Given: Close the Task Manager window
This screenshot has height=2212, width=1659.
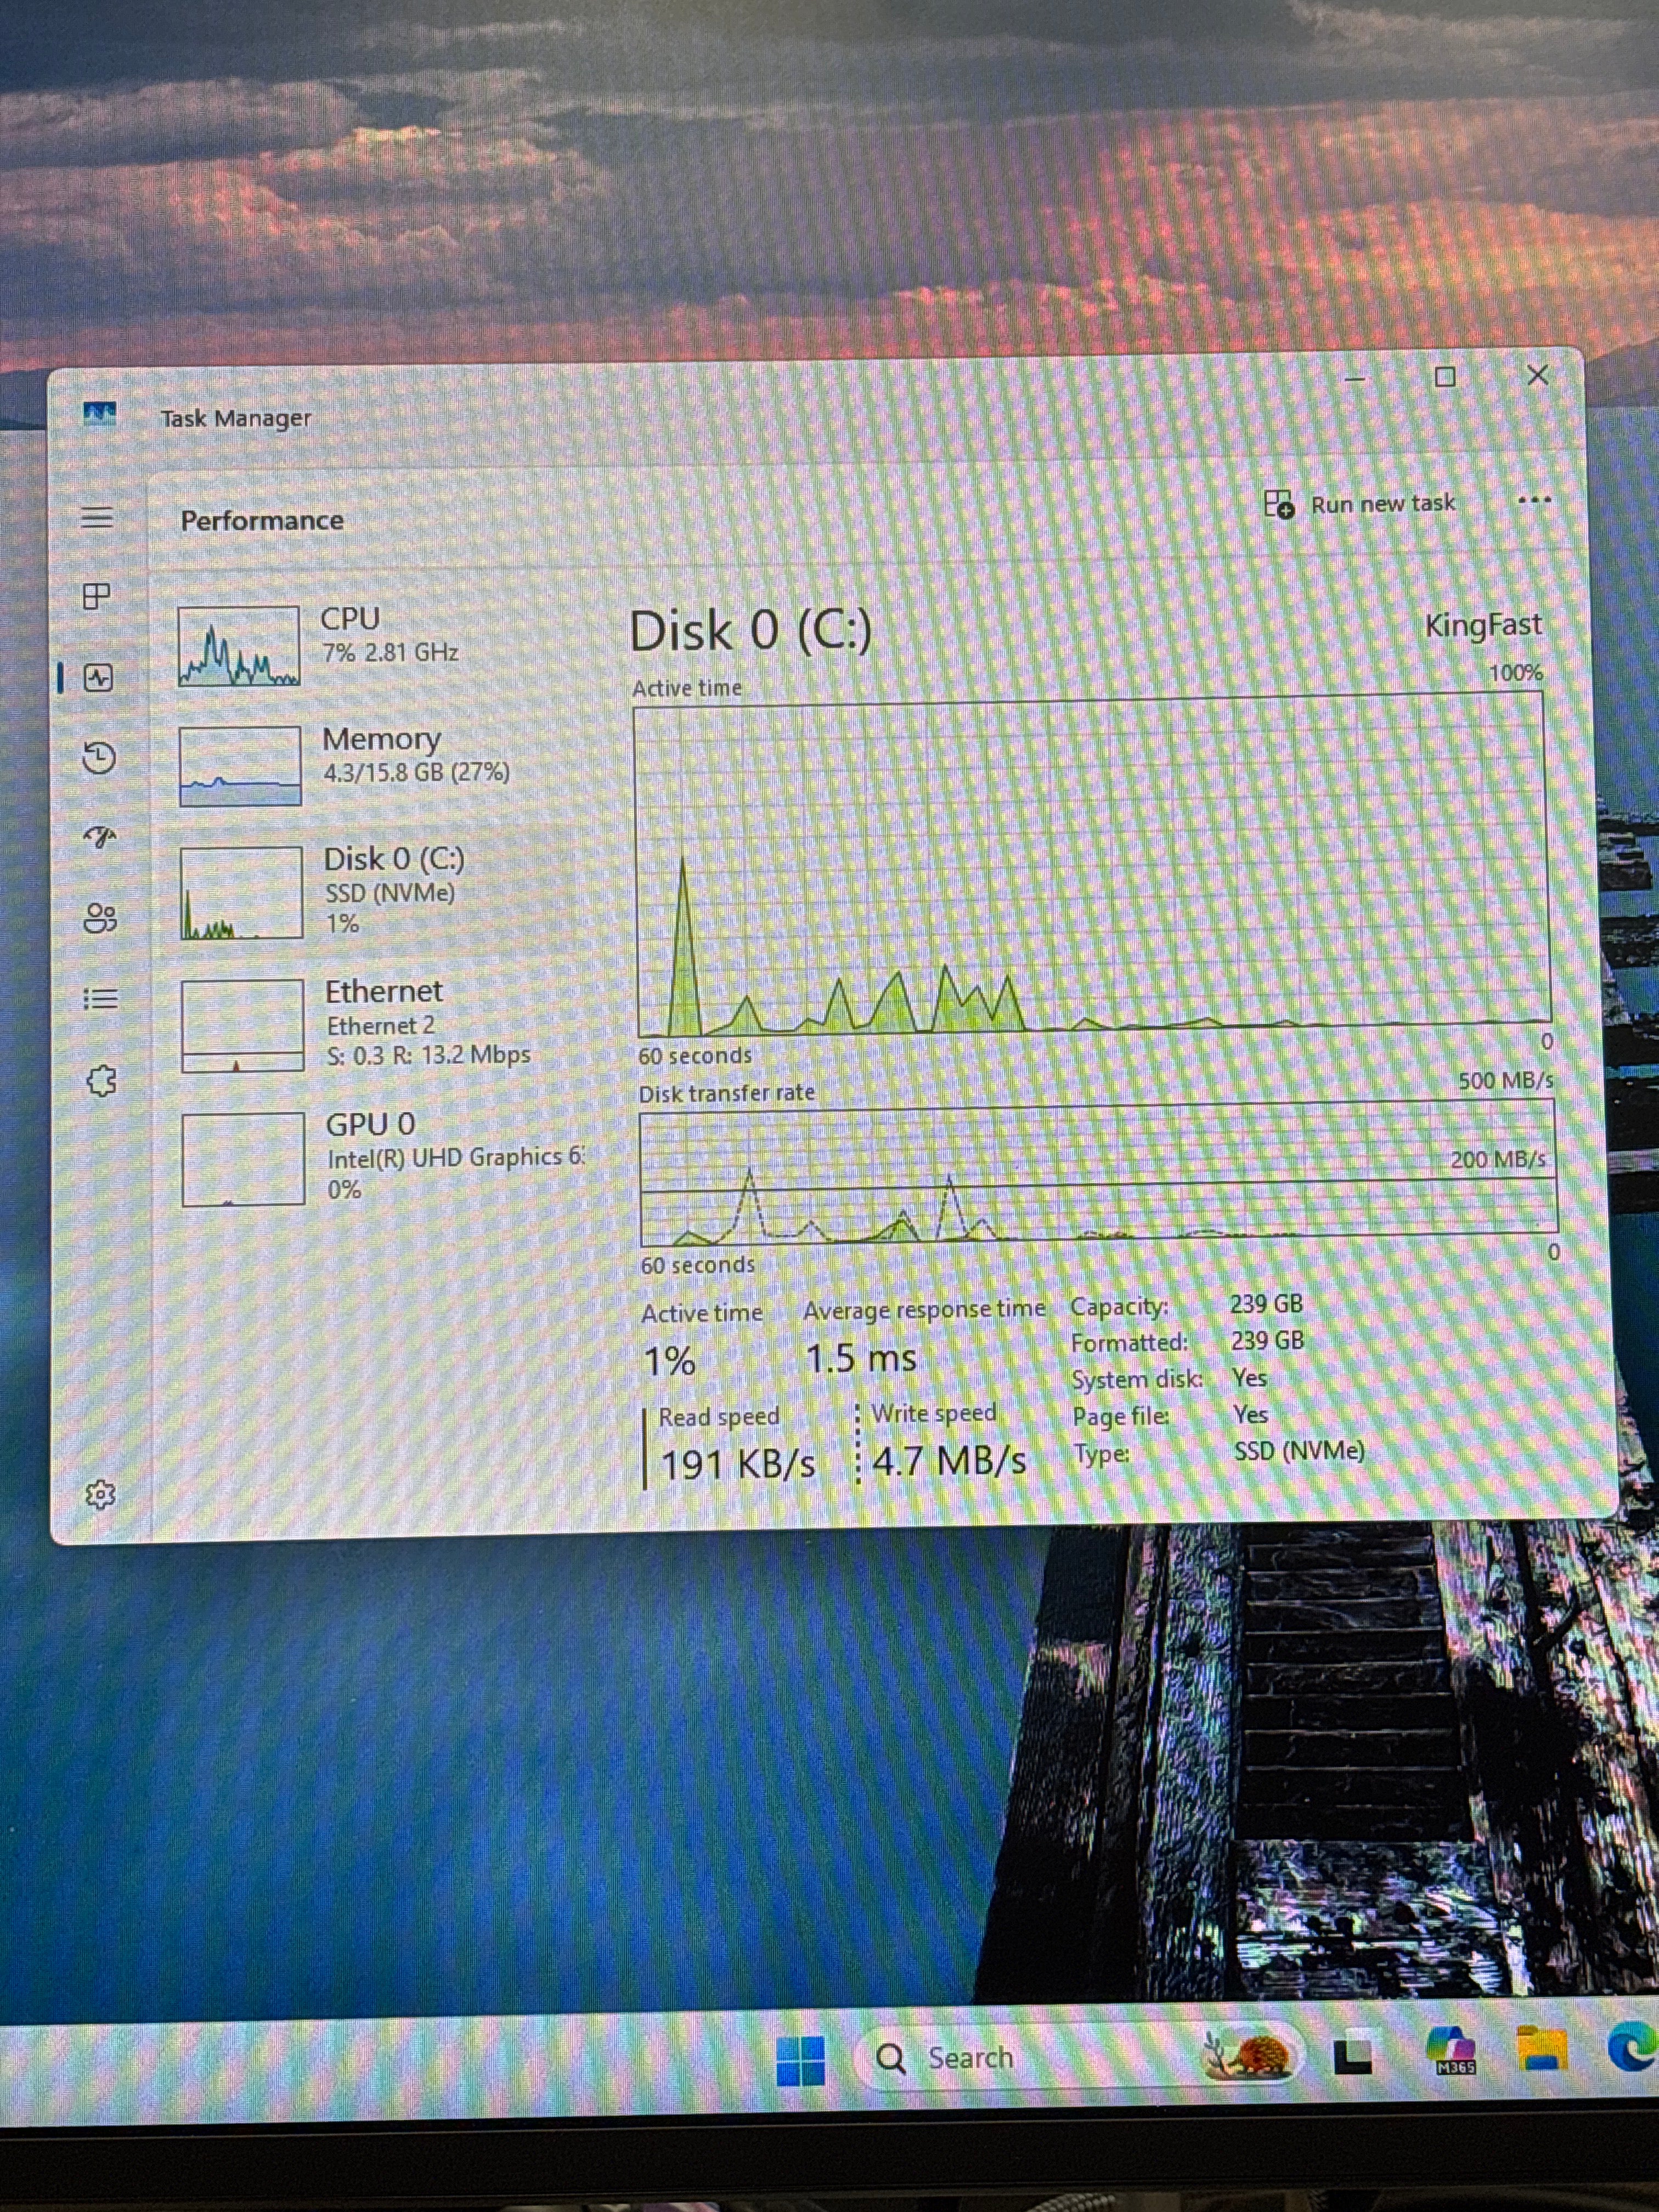Looking at the screenshot, I should pos(1538,375).
